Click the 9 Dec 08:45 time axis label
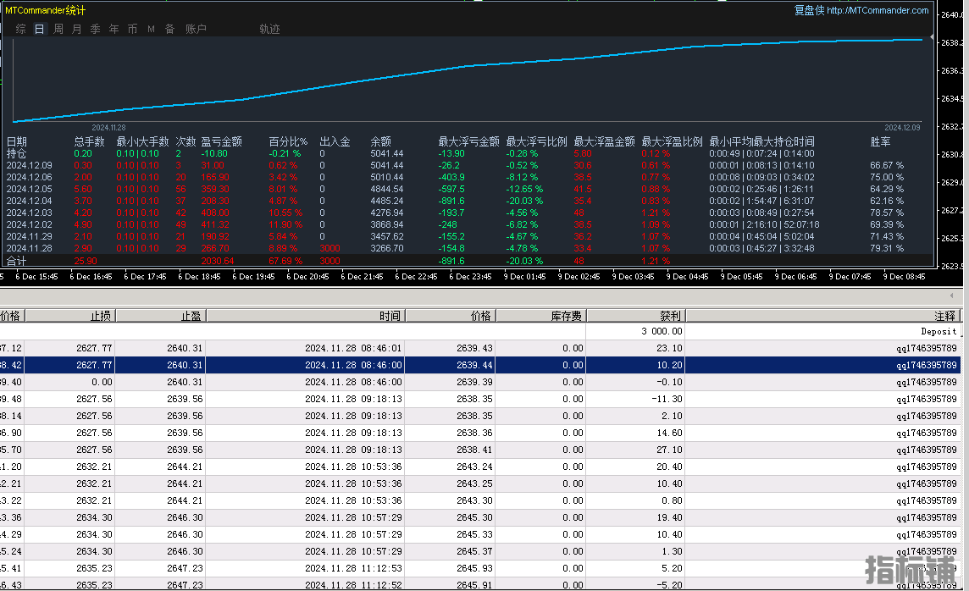Viewport: 969px width, 591px height. [x=904, y=277]
